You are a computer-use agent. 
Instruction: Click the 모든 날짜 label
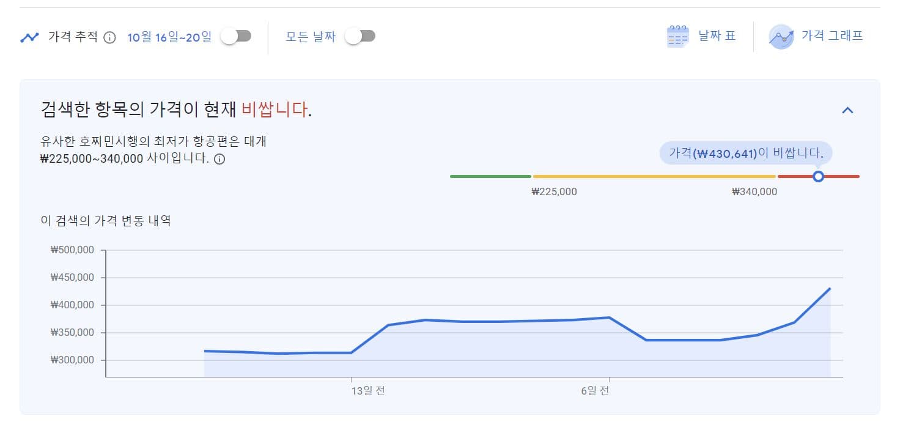311,37
